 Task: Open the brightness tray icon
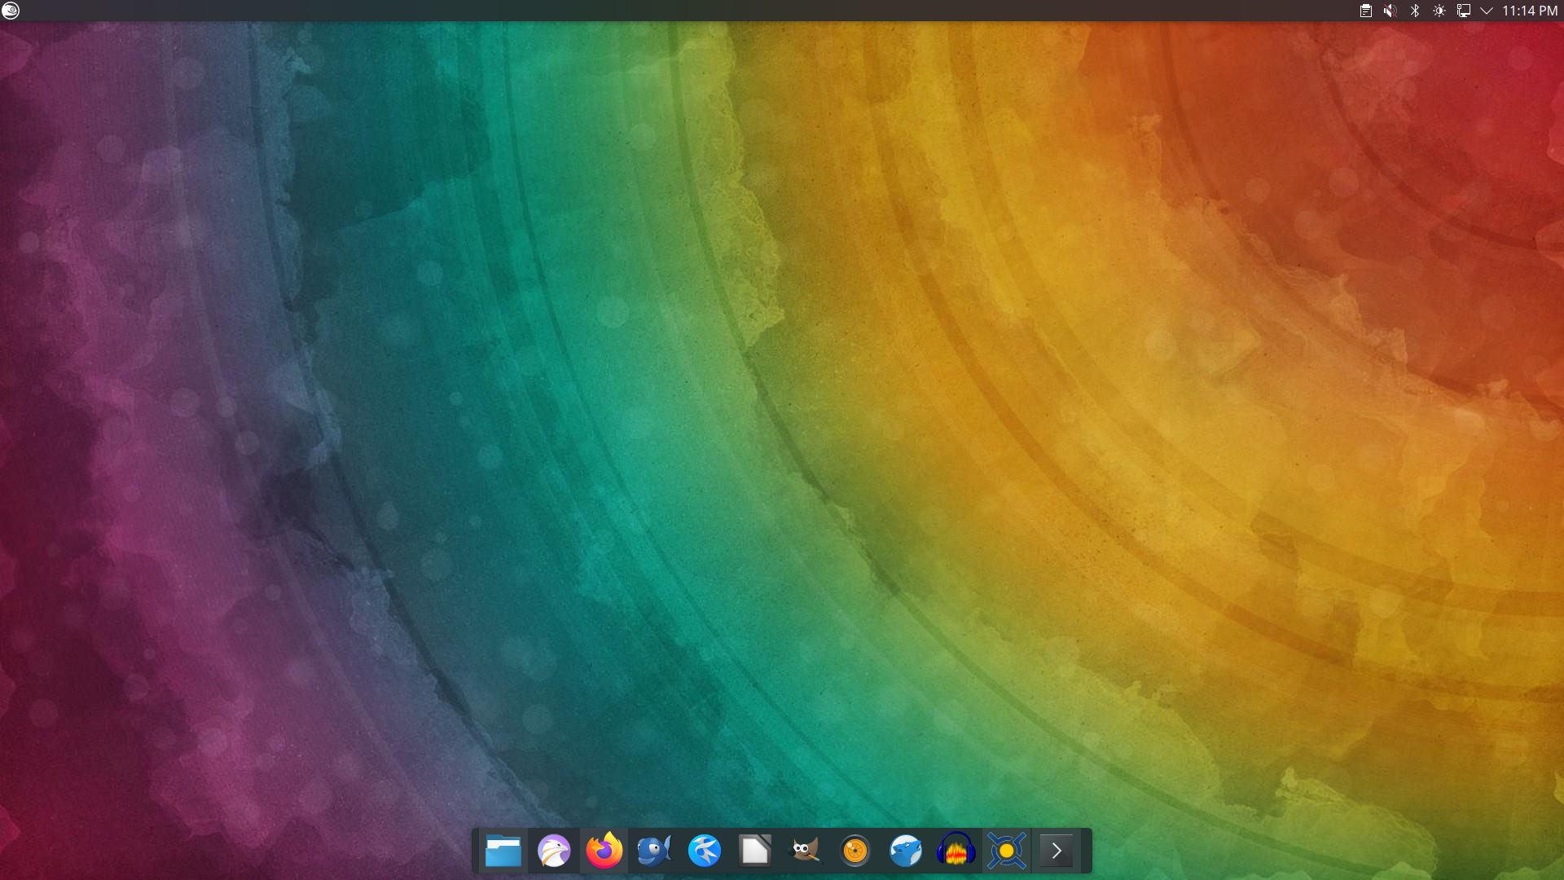(1439, 11)
